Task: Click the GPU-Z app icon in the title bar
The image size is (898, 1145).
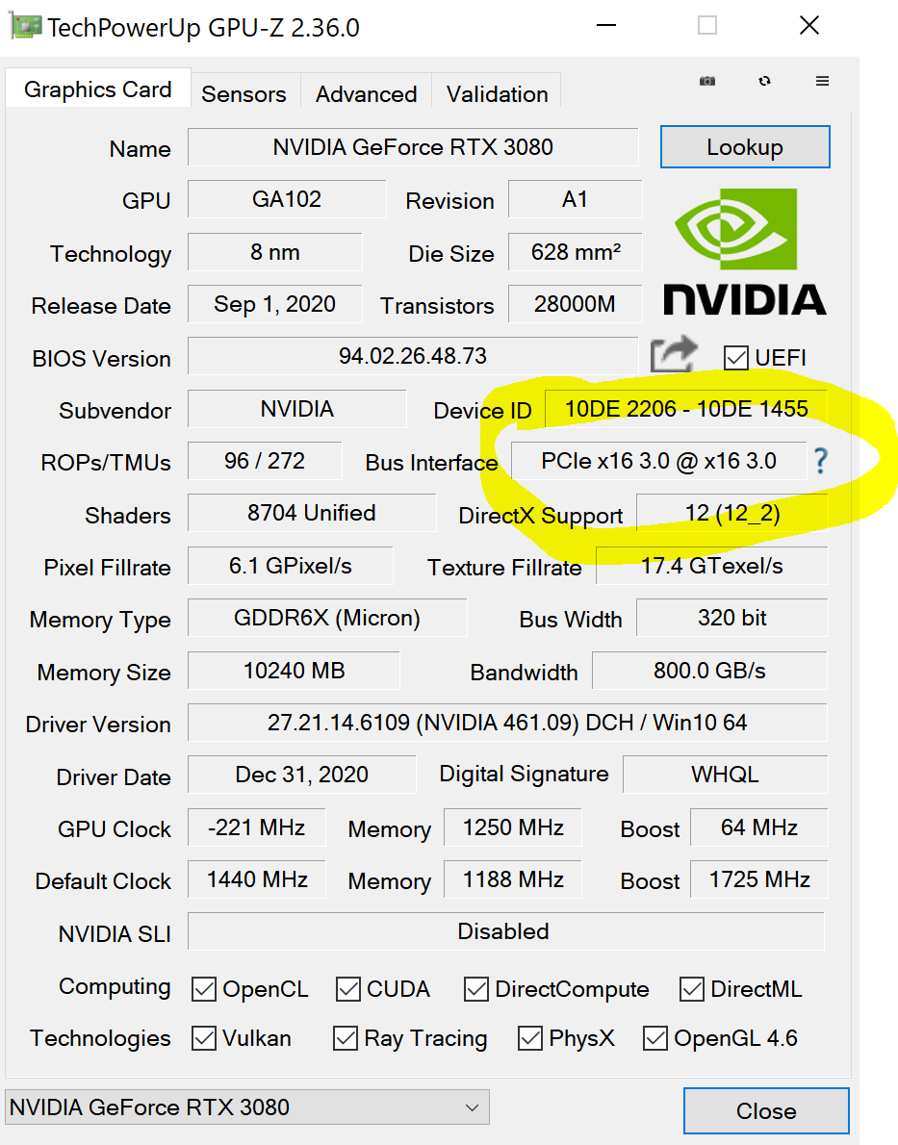Action: pyautogui.click(x=25, y=27)
